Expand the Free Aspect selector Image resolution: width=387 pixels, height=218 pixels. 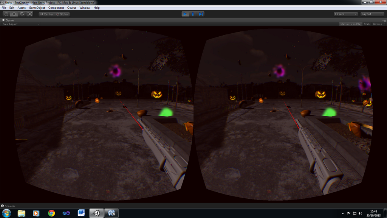click(21, 24)
